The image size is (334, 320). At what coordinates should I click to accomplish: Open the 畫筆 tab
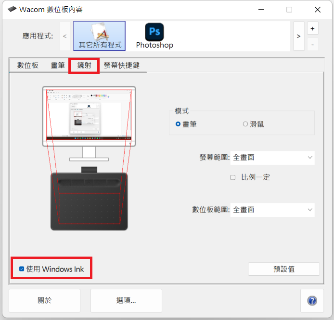pyautogui.click(x=58, y=65)
